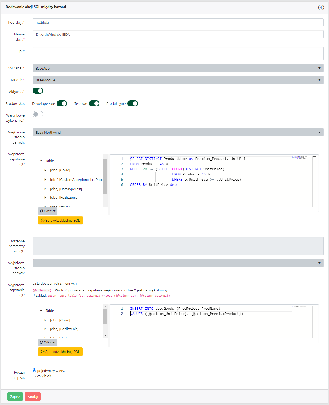Screen dimensions: 329x405
Task: Disable the Aktywna toggle
Action: (x=38, y=90)
